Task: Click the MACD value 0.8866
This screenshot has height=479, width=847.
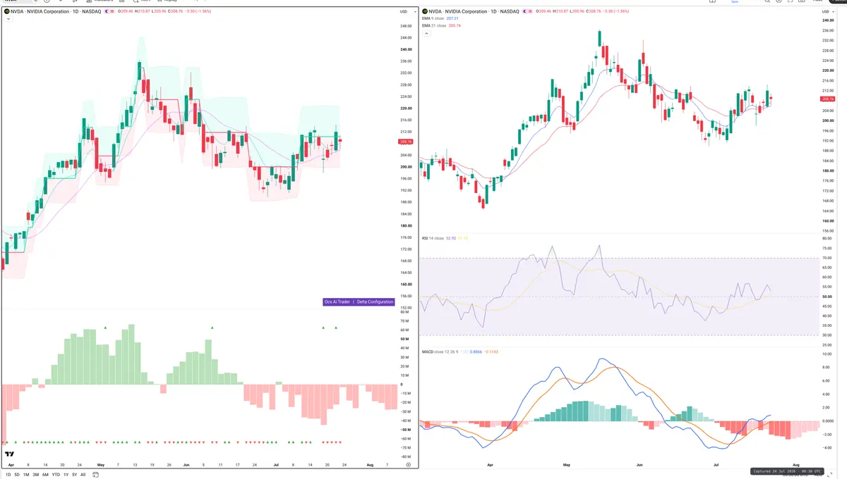Action: pos(476,352)
